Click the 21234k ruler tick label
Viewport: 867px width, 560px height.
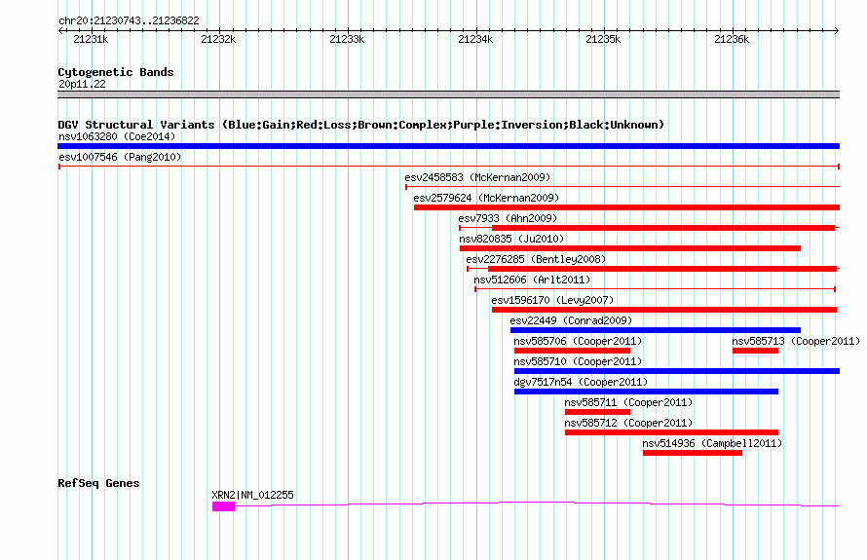click(x=475, y=39)
